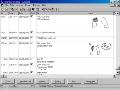Click the vertical scrollbar down arrow
Screen dimensions: 120x90
(118, 73)
